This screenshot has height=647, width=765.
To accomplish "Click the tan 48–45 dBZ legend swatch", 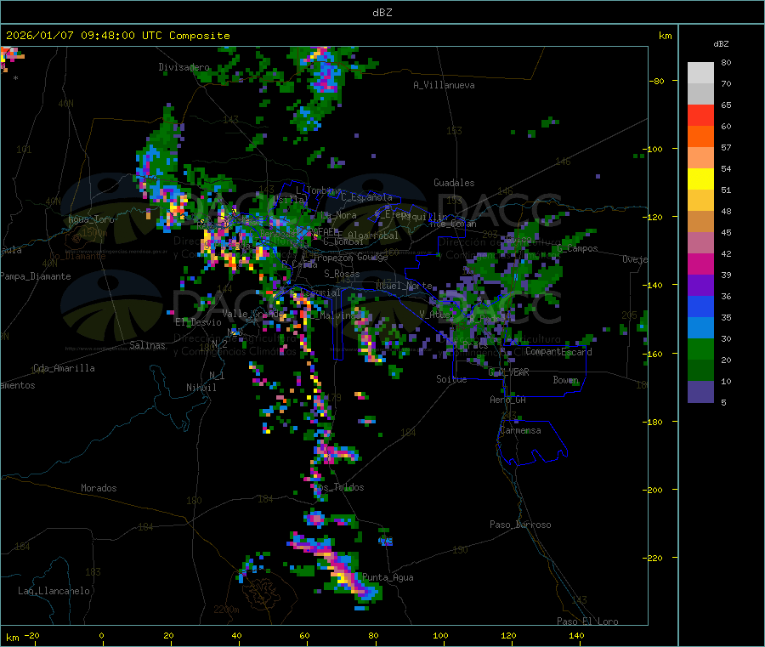I will coord(700,222).
